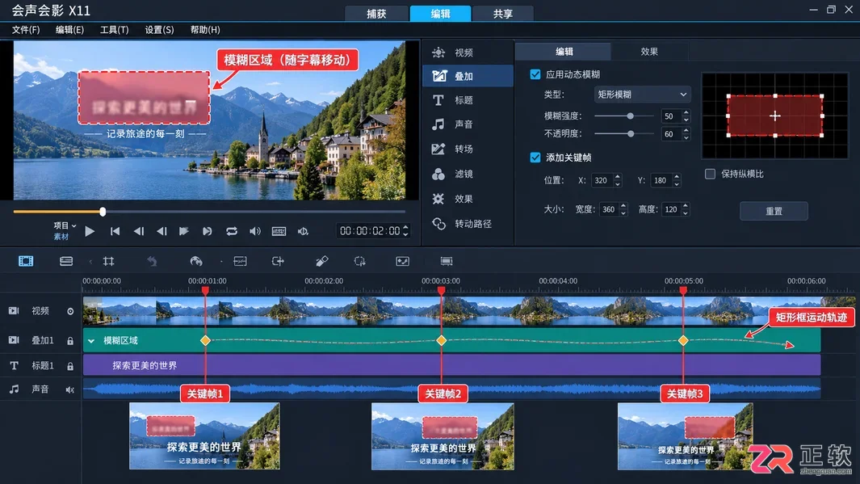Image resolution: width=860 pixels, height=484 pixels.
Task: Open the 类型 矩形模糊 dropdown
Action: click(642, 95)
